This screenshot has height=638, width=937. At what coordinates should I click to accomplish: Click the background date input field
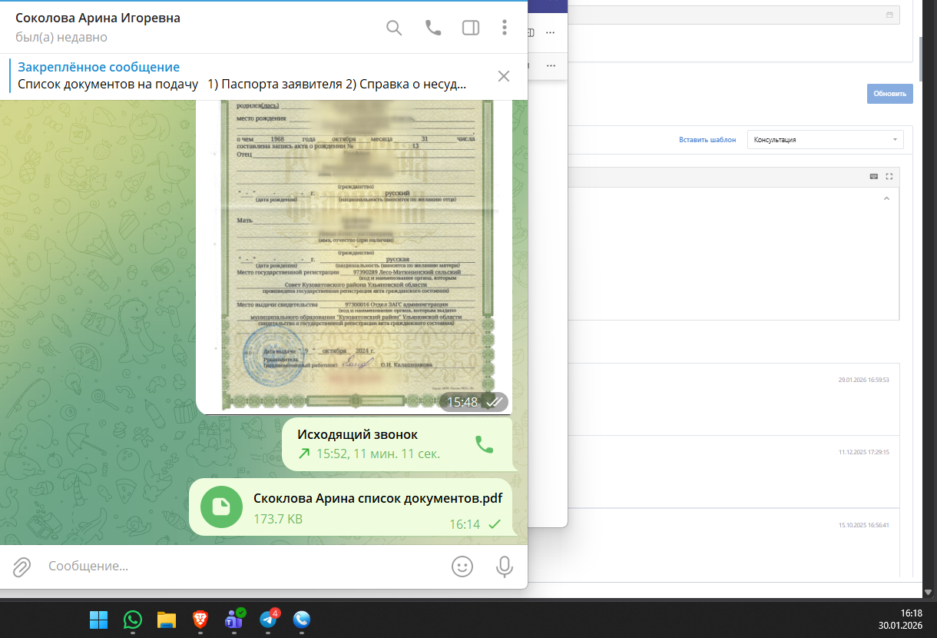[733, 15]
